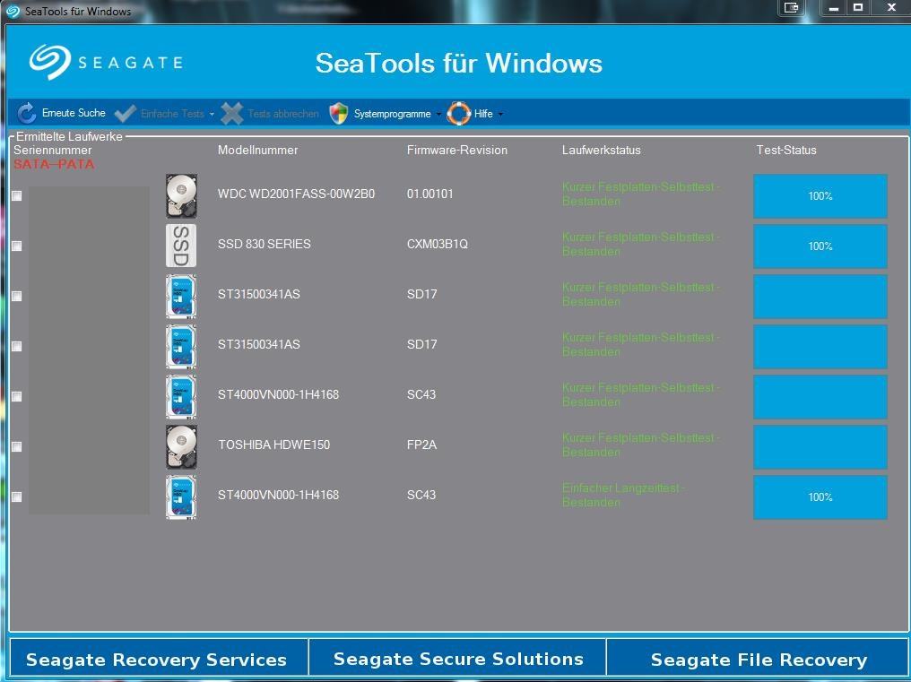Click the WDC drive's Kurzer Festplatten-Selbsttest status

click(641, 194)
